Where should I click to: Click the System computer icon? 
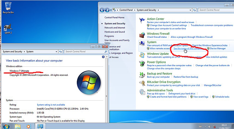(142, 43)
